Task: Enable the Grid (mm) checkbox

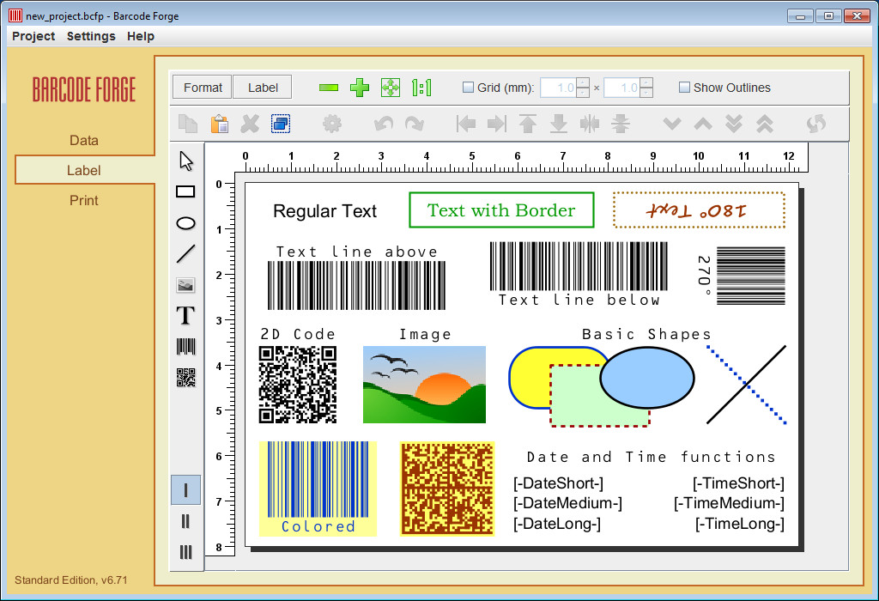Action: (468, 88)
